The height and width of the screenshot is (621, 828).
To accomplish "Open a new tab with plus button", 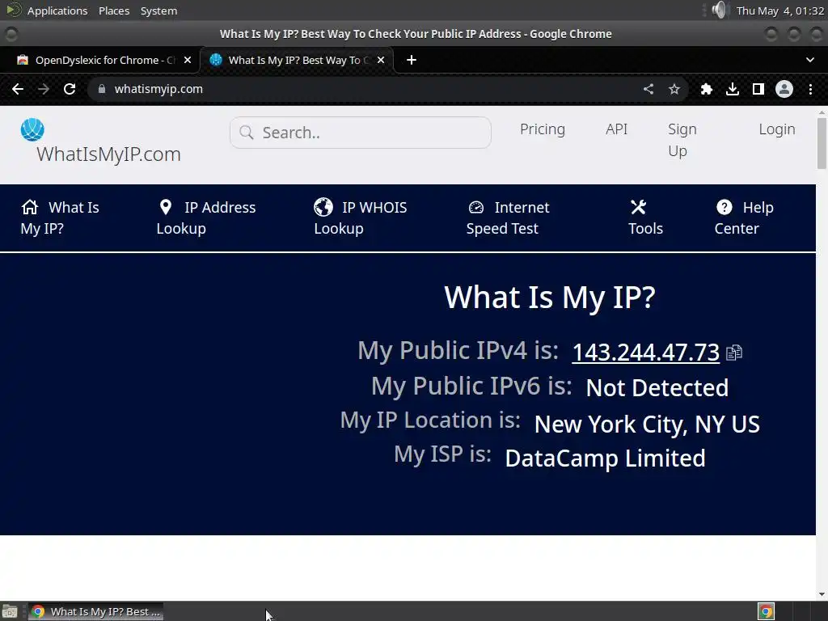I will (x=412, y=60).
